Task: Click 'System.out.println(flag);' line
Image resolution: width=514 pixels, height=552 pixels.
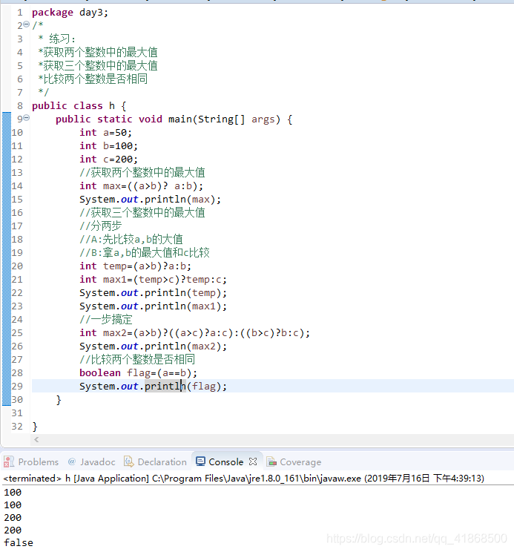Action: click(x=153, y=387)
